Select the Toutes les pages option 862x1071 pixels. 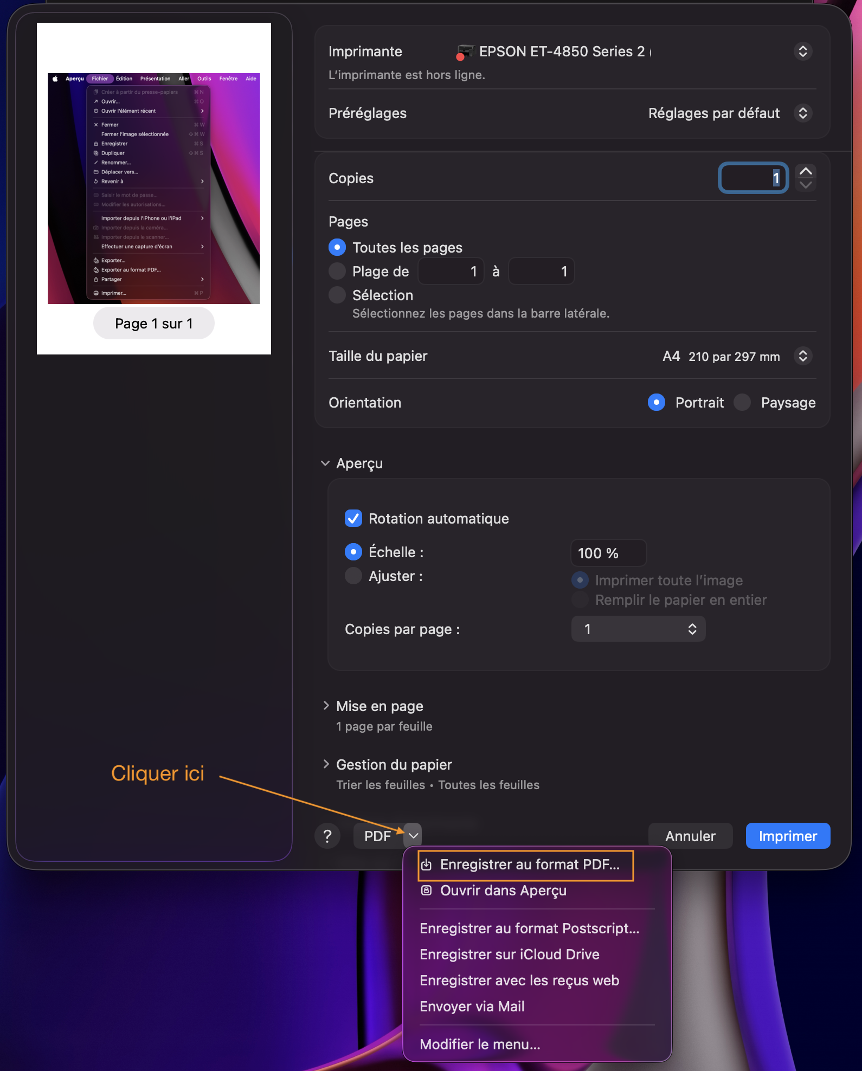tap(337, 248)
